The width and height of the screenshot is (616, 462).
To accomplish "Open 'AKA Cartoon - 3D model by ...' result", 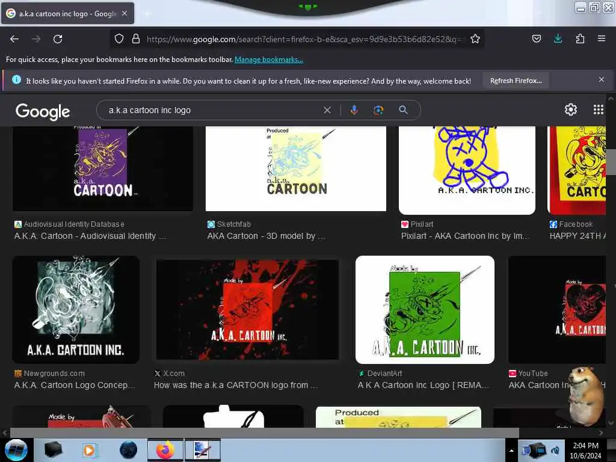I will point(266,236).
